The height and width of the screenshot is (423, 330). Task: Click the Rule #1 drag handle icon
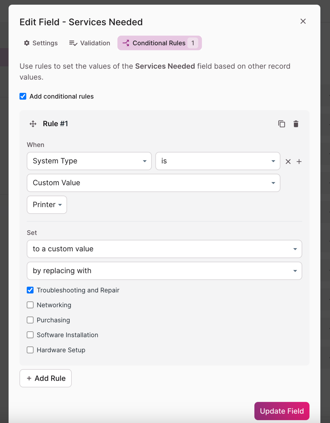tap(33, 124)
